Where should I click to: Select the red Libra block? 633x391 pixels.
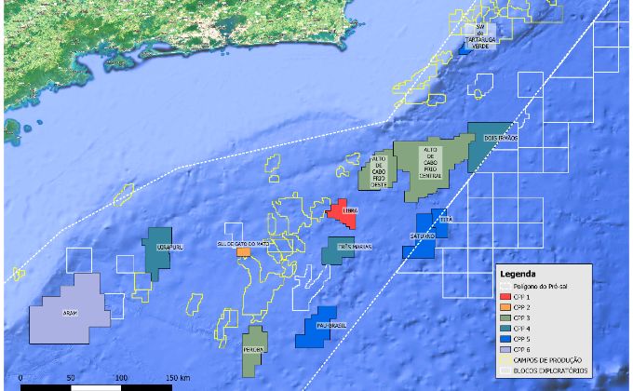345,212
